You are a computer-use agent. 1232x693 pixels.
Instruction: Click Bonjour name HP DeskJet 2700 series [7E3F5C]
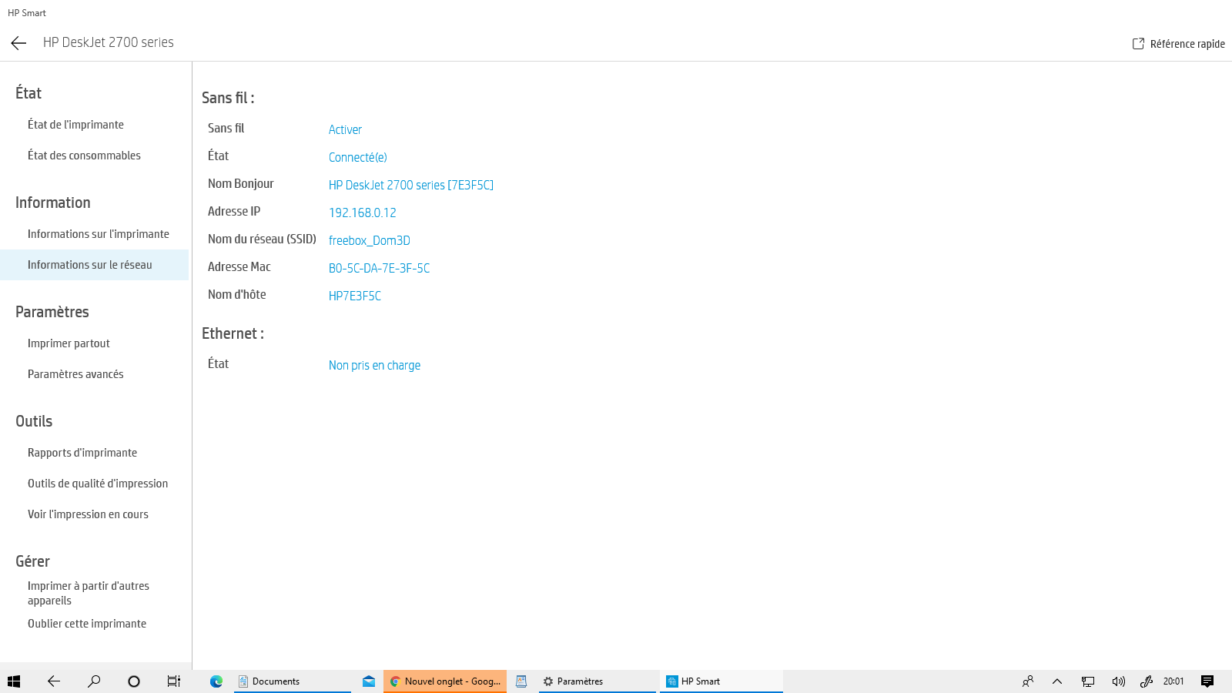[x=411, y=185]
